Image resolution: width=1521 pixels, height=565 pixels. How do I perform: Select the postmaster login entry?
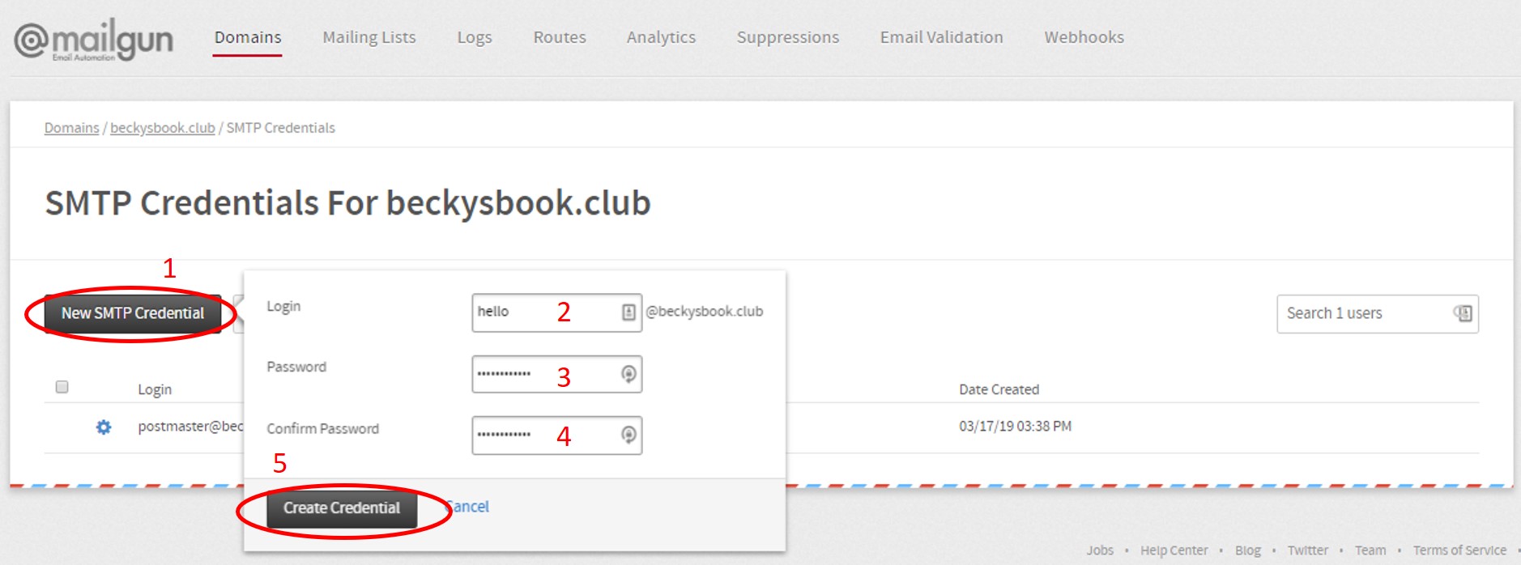pos(190,427)
